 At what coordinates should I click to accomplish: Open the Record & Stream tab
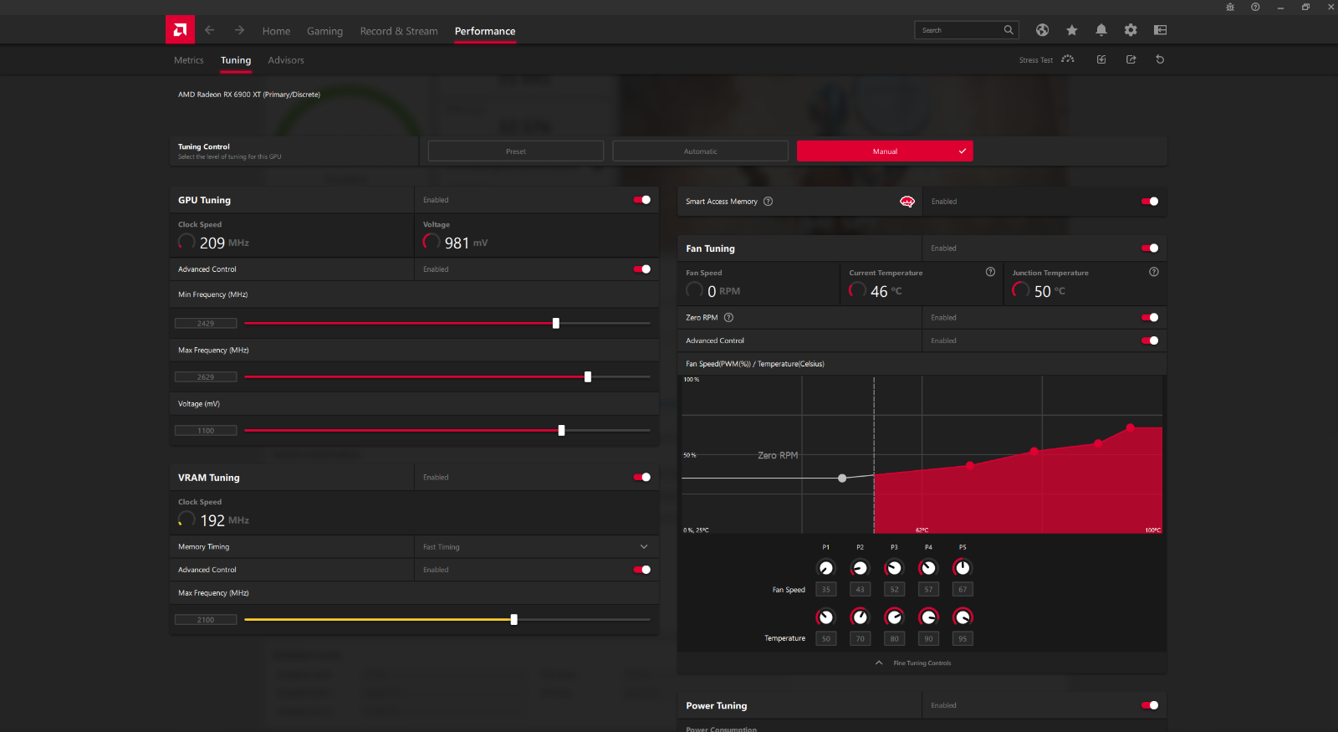point(399,31)
